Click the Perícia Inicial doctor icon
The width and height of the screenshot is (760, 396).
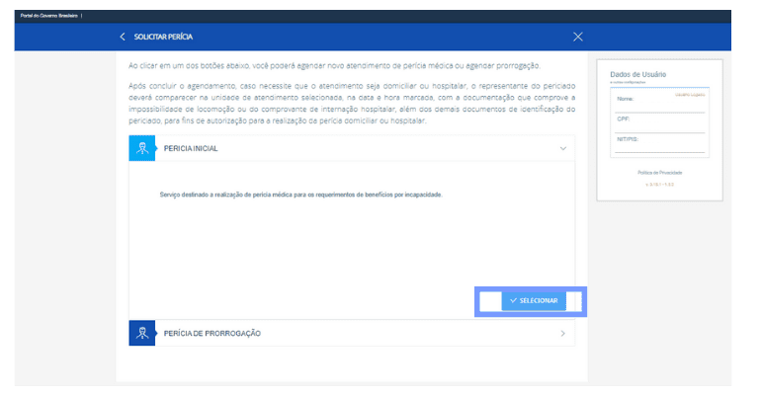point(142,148)
